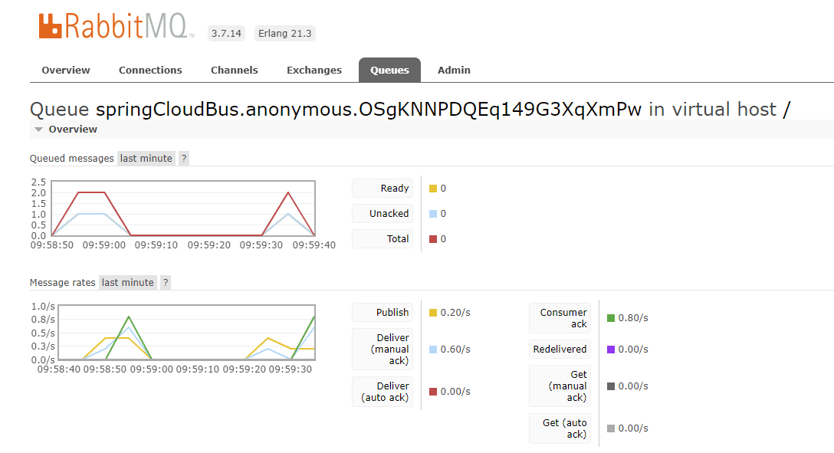Open help for Queued messages
The width and height of the screenshot is (834, 453).
184,159
